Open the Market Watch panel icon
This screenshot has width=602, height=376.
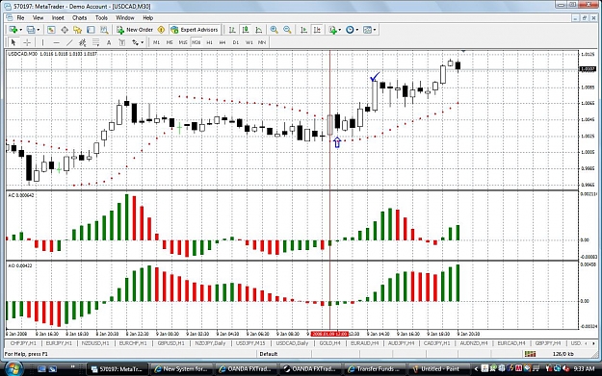coord(51,30)
